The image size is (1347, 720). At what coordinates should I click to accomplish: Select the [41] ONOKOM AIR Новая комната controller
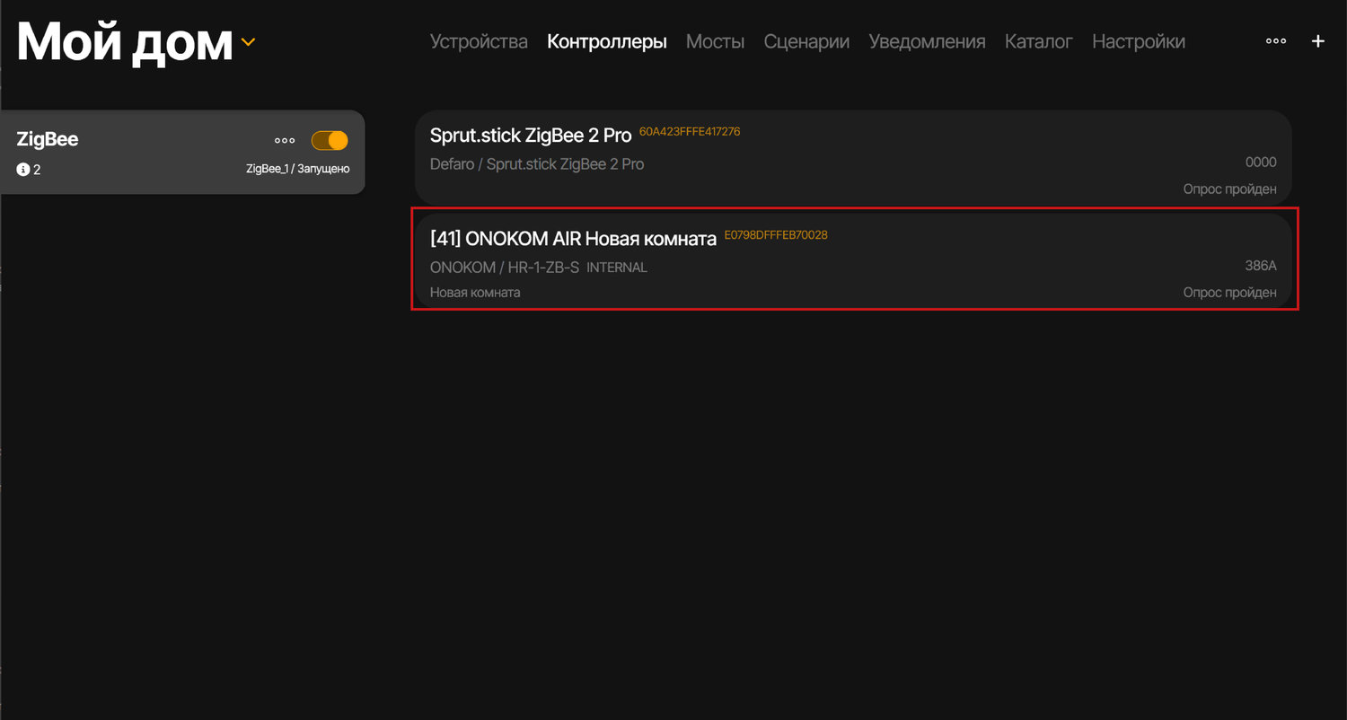[853, 260]
